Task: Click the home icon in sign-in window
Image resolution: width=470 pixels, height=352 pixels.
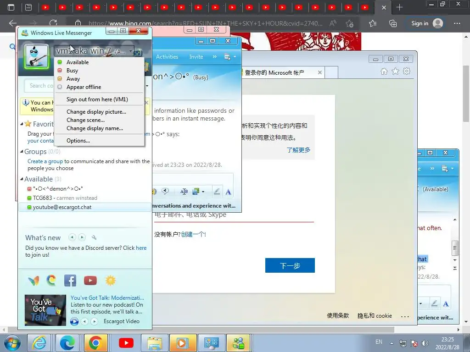Action: point(384,71)
